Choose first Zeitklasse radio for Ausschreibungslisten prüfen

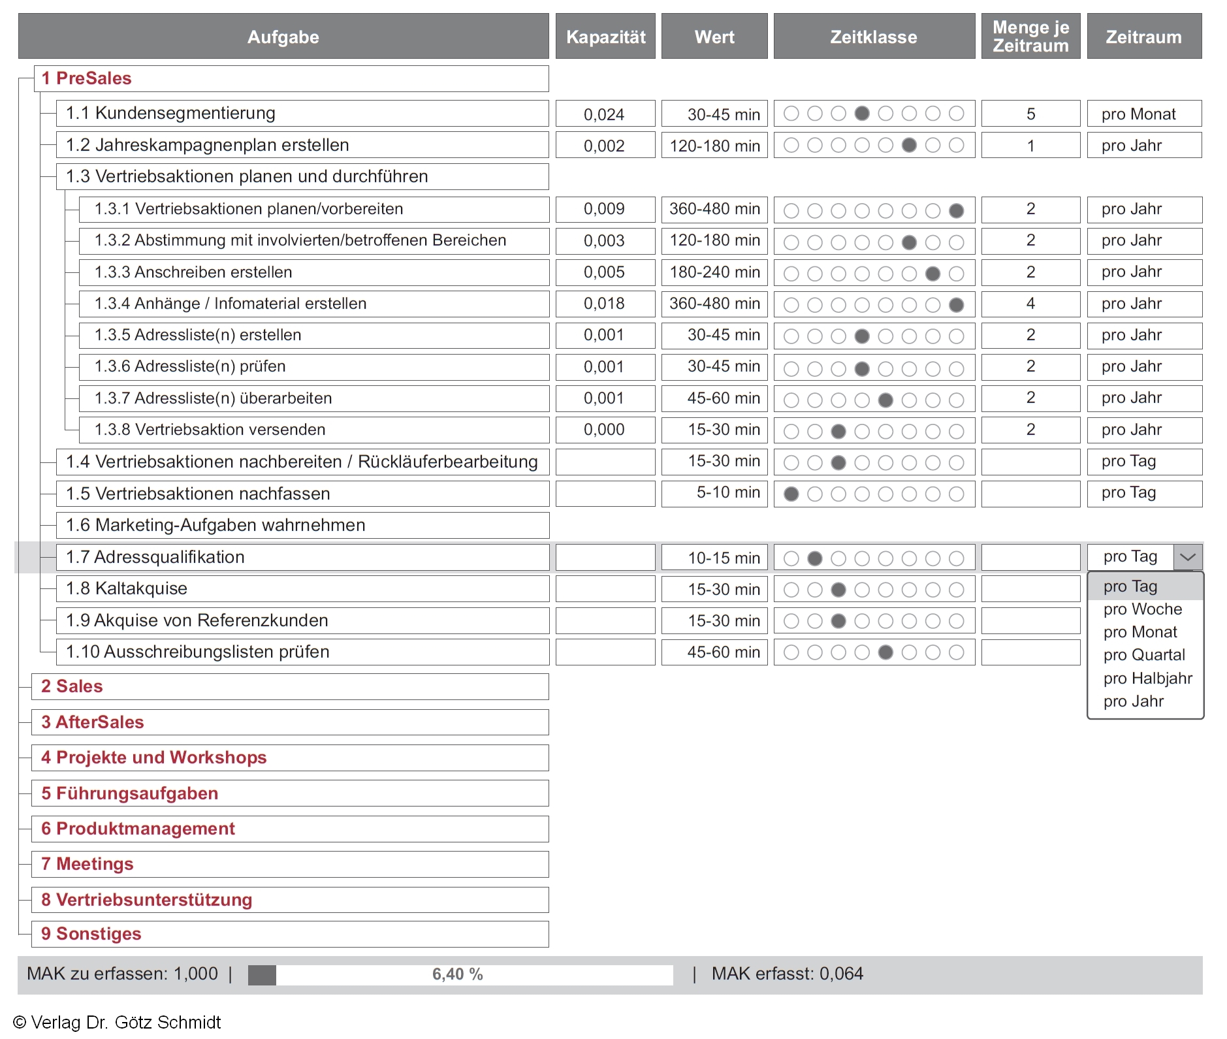pos(791,652)
